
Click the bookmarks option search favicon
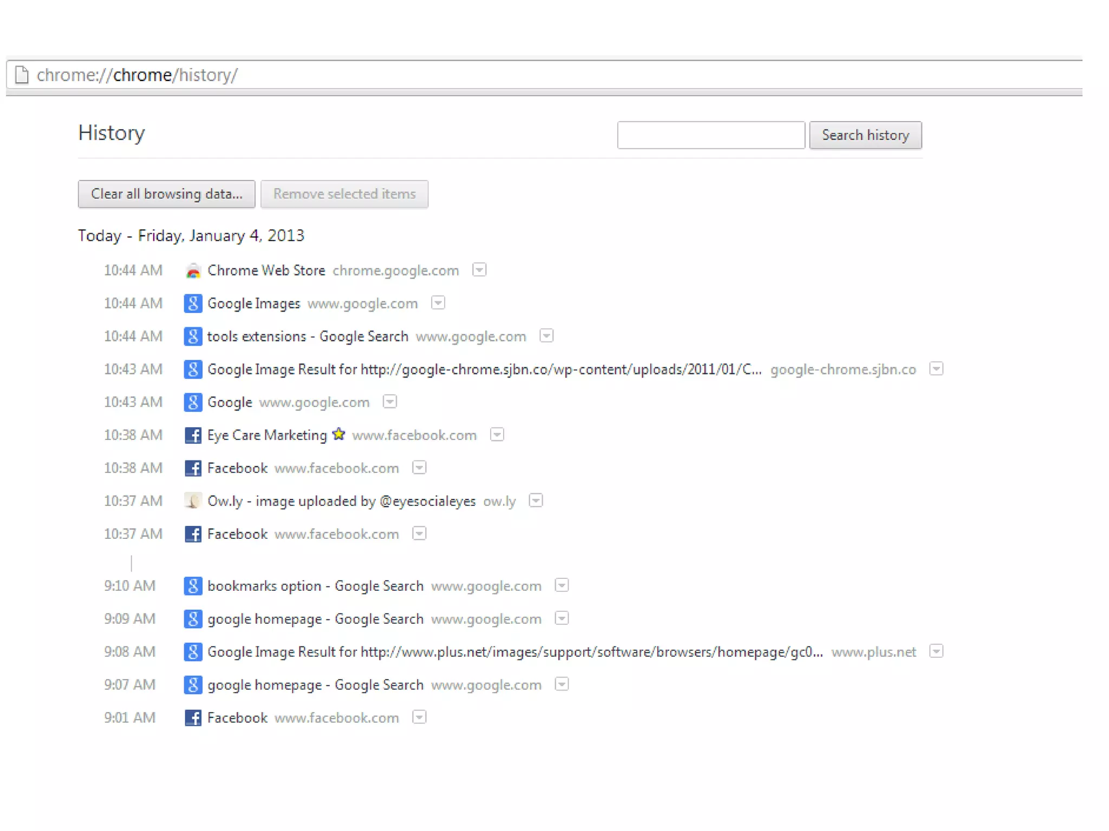pyautogui.click(x=193, y=586)
